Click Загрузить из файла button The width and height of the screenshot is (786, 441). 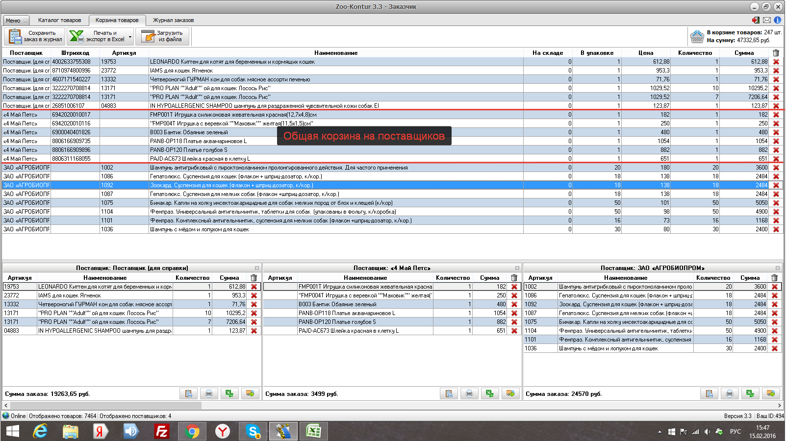tap(162, 37)
